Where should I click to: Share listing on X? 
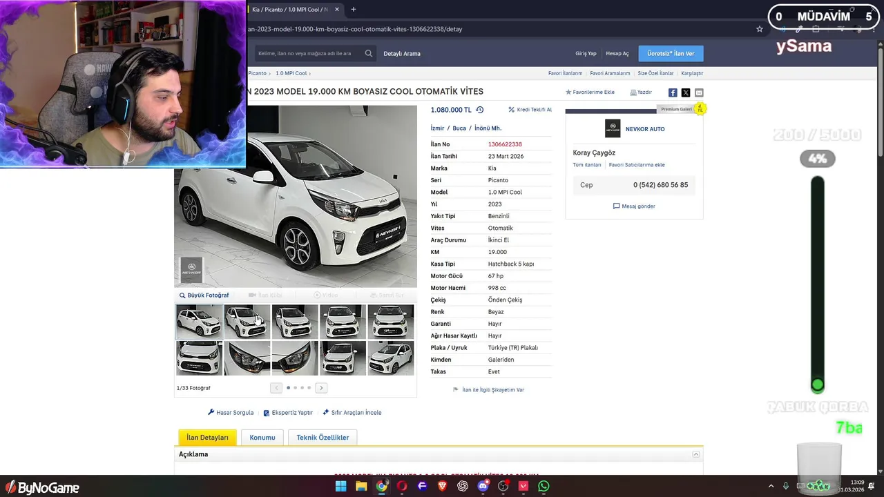pyautogui.click(x=686, y=92)
